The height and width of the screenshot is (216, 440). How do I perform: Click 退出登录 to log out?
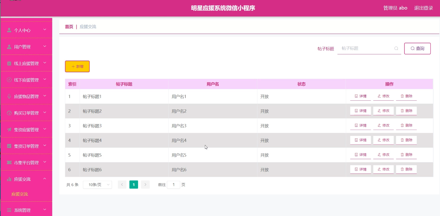423,8
